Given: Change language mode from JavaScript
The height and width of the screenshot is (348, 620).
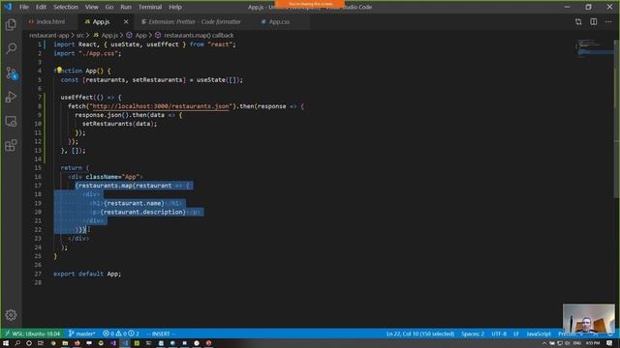Looking at the screenshot, I should tap(539, 333).
